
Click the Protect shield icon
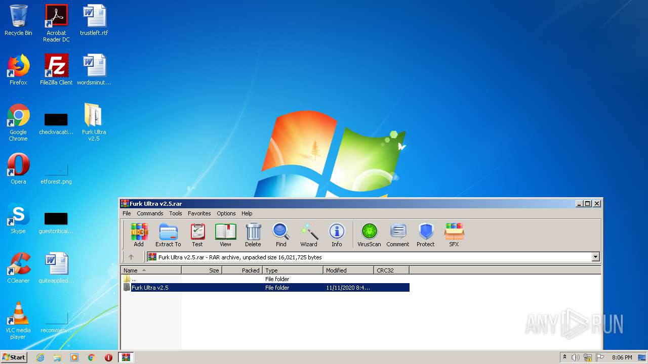click(x=426, y=235)
